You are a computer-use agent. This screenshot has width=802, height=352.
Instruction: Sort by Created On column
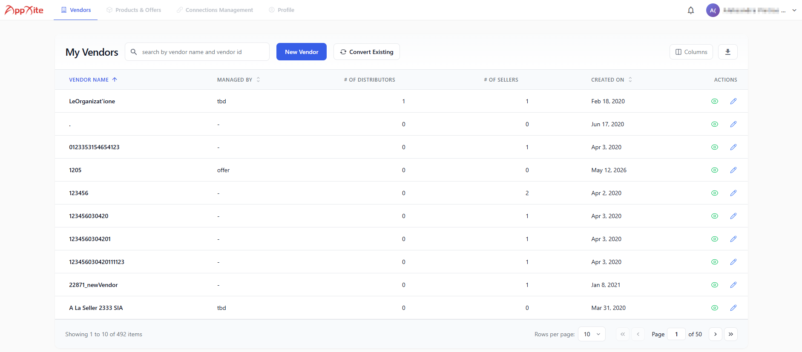[612, 79]
